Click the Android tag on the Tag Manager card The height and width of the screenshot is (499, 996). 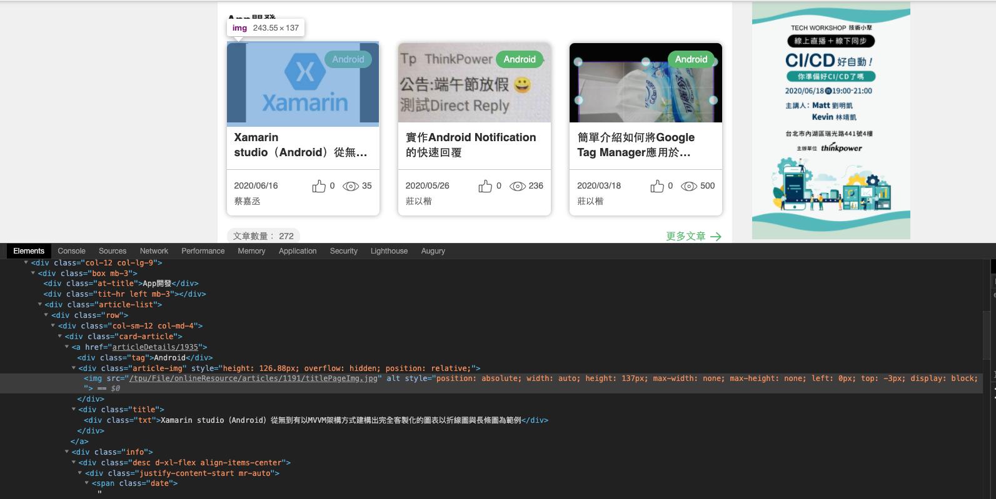[691, 59]
